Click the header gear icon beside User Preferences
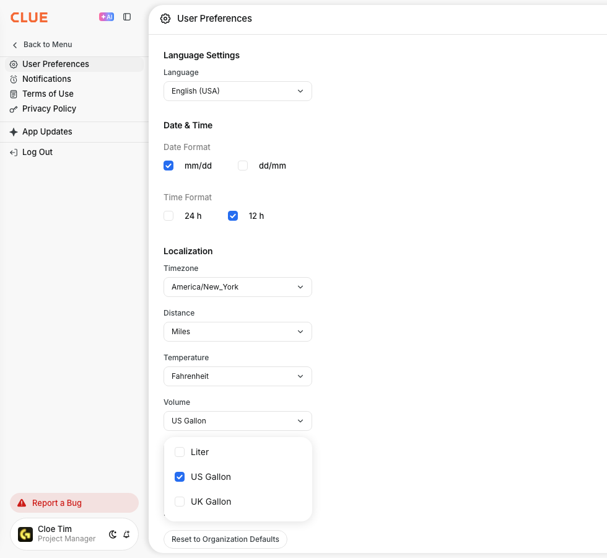The width and height of the screenshot is (607, 558). [165, 19]
